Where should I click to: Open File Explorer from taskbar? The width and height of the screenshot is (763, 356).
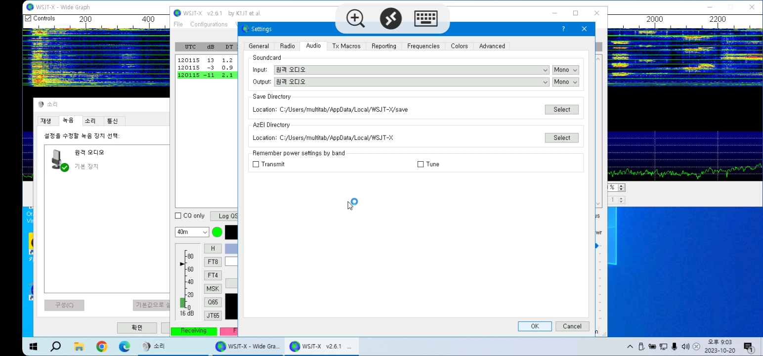point(79,347)
